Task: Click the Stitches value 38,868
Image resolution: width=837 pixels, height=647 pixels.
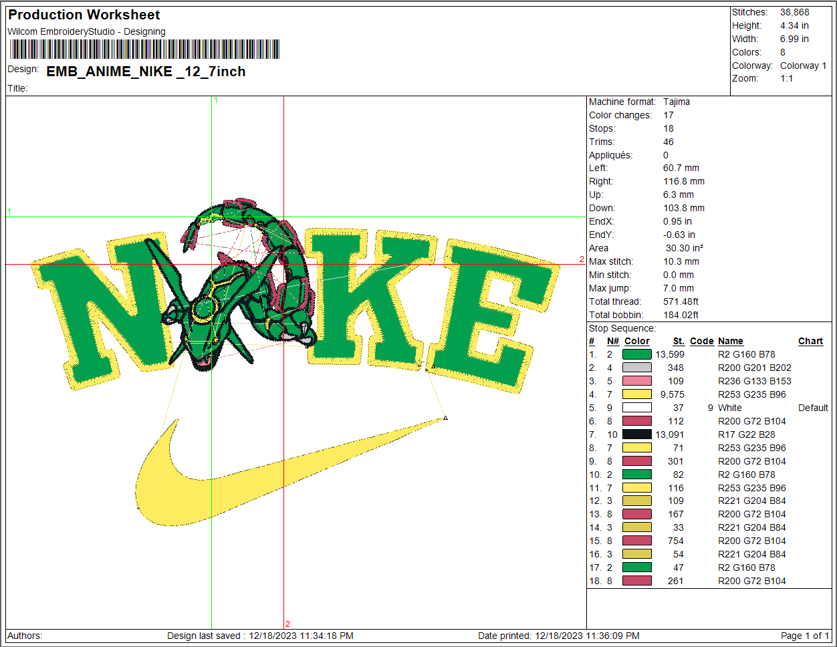Action: tap(794, 12)
